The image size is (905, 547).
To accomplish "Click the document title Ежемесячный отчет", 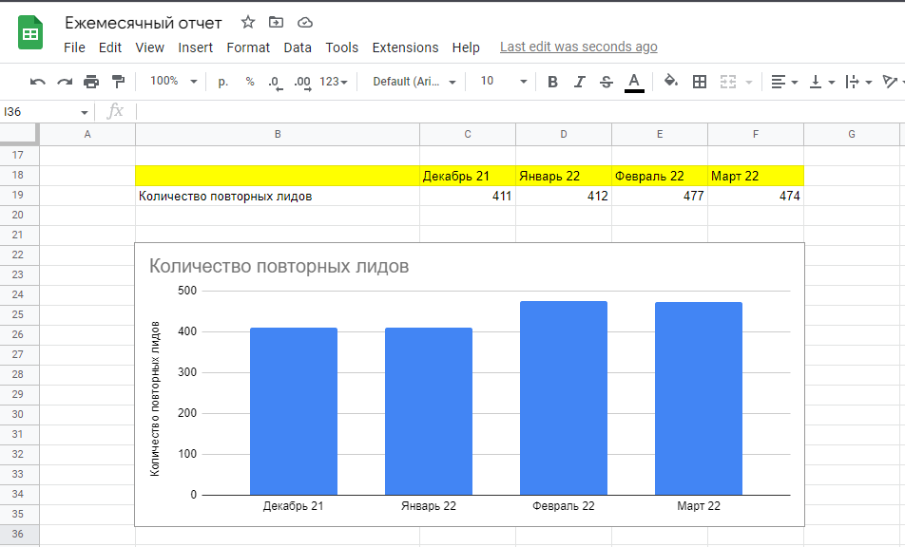I will pos(144,23).
